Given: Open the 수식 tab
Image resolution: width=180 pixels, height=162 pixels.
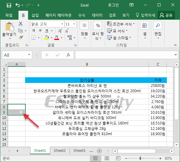Looking at the screenshot, I should (x=81, y=15).
